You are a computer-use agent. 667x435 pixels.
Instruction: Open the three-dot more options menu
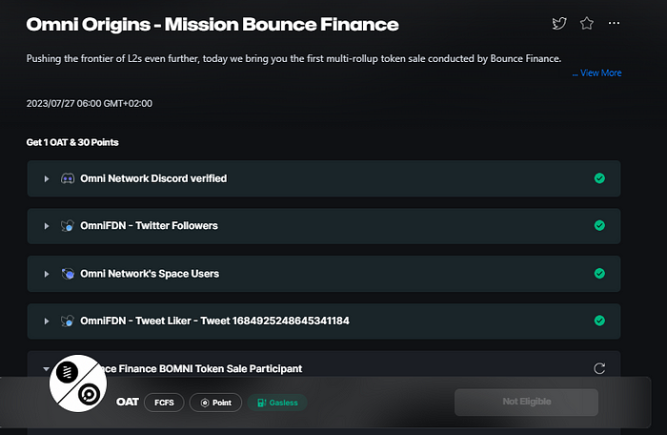click(614, 24)
